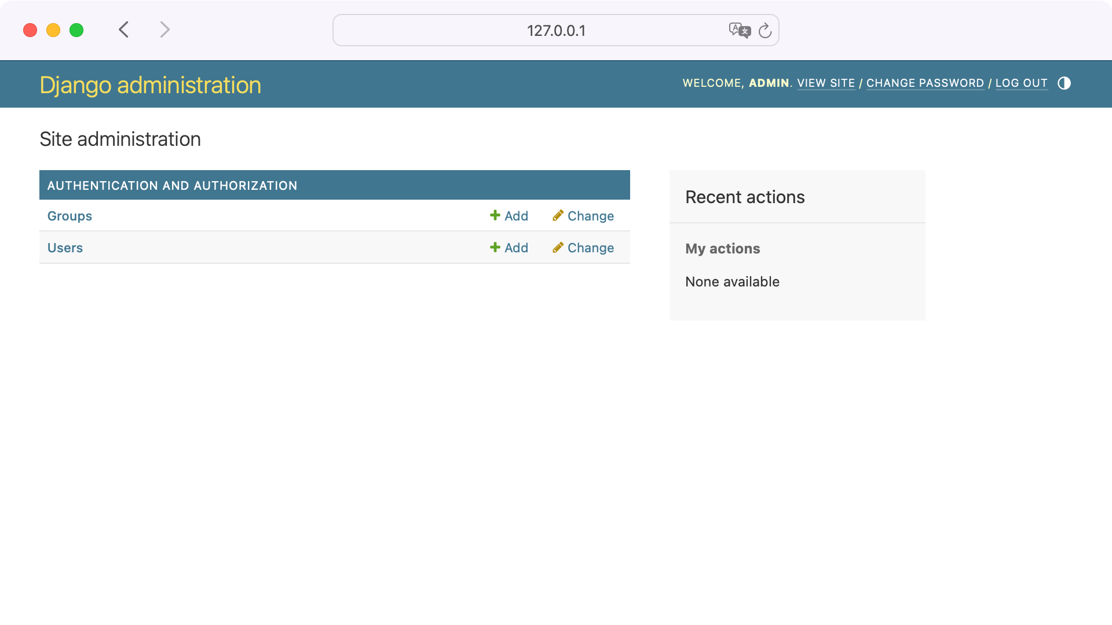Click the pencil Change icon beside Groups
The width and height of the screenshot is (1112, 625).
coord(558,215)
